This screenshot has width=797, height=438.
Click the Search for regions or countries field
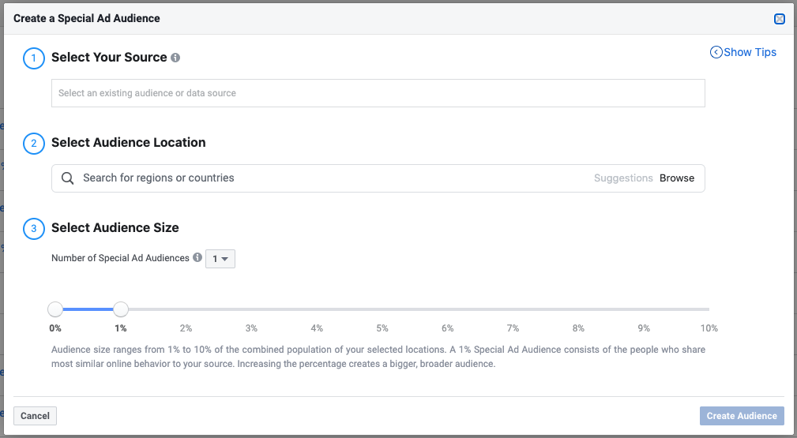pos(332,178)
